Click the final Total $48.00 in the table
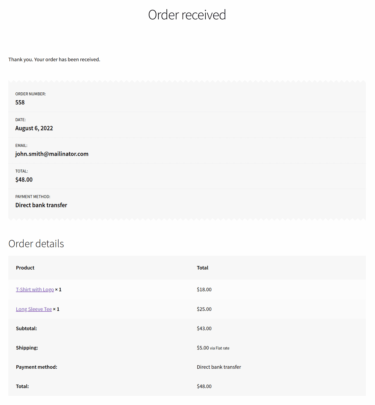This screenshot has height=405, width=375. click(204, 386)
